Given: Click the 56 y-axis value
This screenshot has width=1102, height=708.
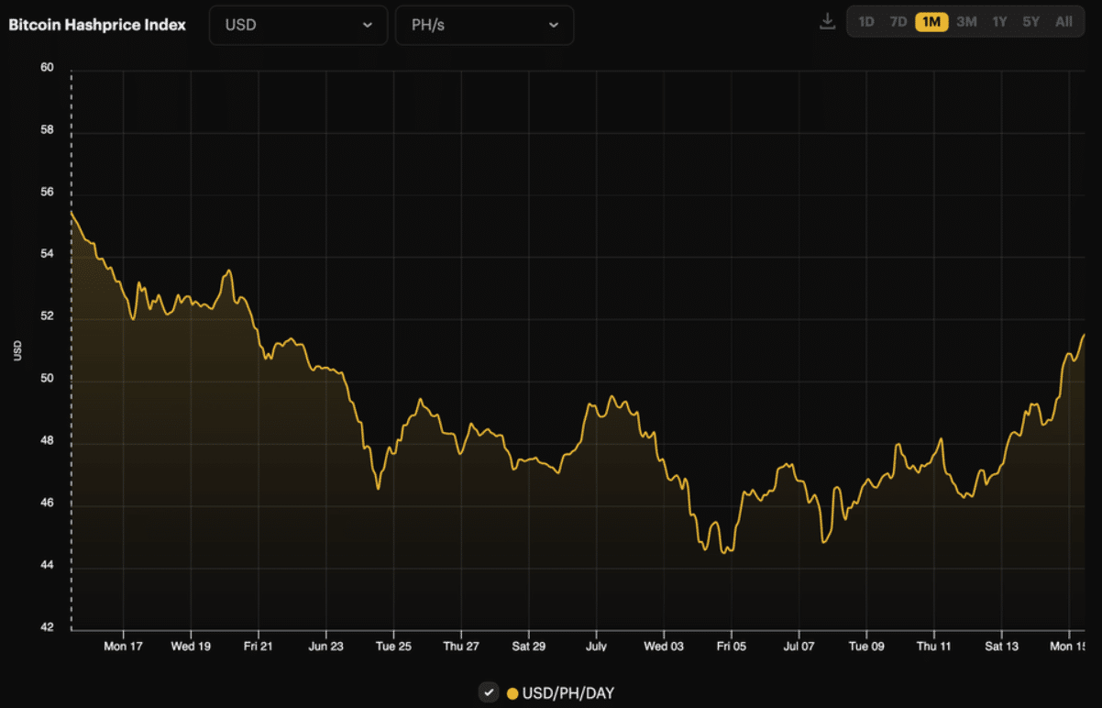Looking at the screenshot, I should click(48, 193).
